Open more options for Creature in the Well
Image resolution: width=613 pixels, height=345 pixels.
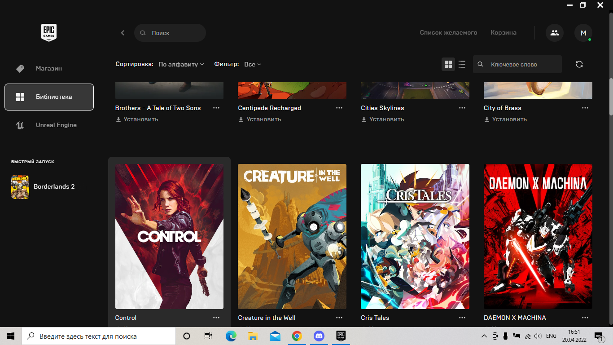339,318
